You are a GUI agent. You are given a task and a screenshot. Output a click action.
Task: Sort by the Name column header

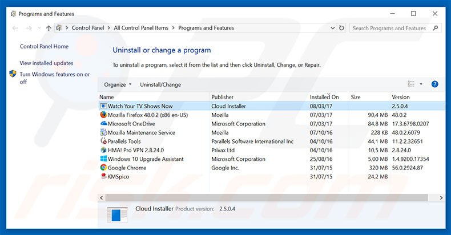point(154,97)
